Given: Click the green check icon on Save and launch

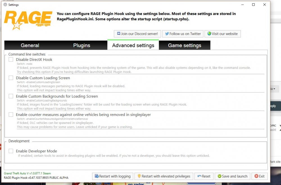Looking at the screenshot, I should 219,176.
